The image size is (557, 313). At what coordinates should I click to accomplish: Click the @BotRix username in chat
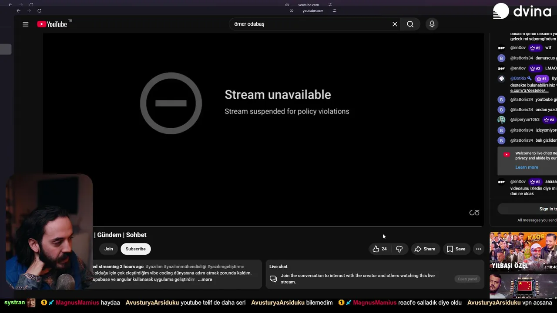pos(518,79)
